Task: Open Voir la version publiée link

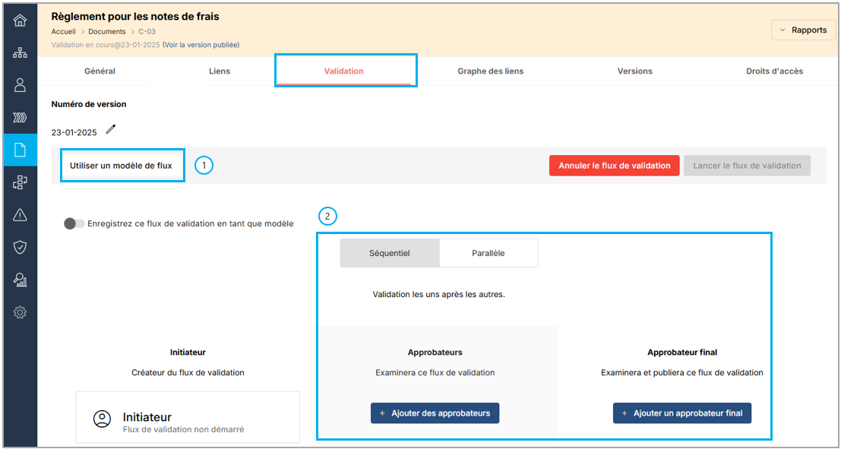Action: (x=201, y=45)
